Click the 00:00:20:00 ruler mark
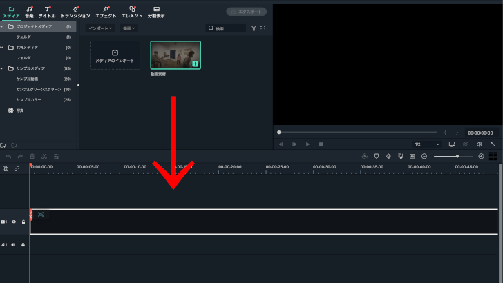The width and height of the screenshot is (503, 283). (x=229, y=167)
